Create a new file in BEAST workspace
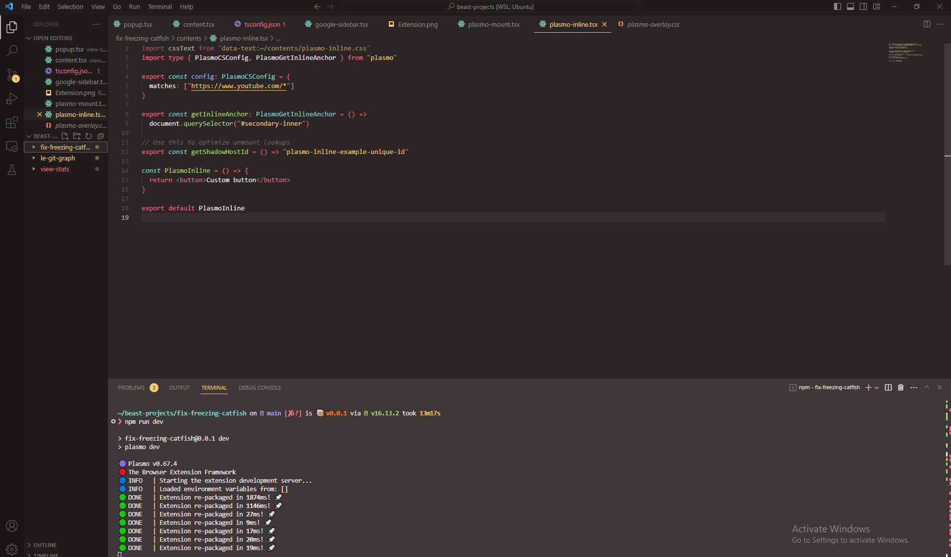This screenshot has height=557, width=951. pos(65,136)
